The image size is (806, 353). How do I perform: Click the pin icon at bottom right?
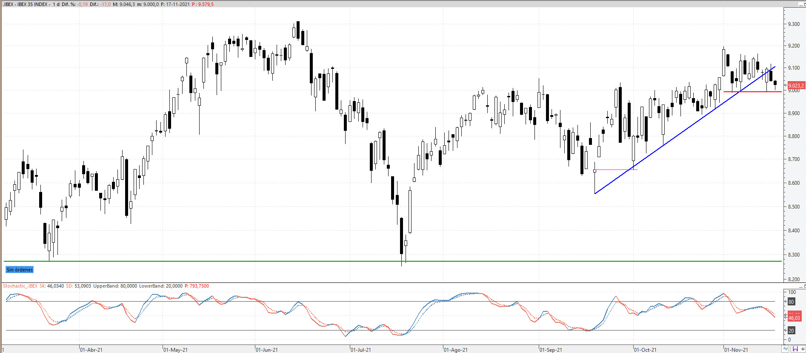803,349
